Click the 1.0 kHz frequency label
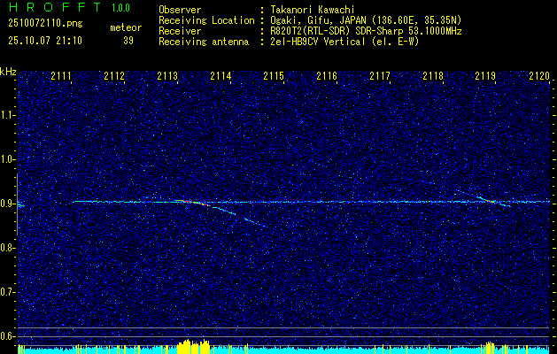Screen dimensions: 557x354 7,160
